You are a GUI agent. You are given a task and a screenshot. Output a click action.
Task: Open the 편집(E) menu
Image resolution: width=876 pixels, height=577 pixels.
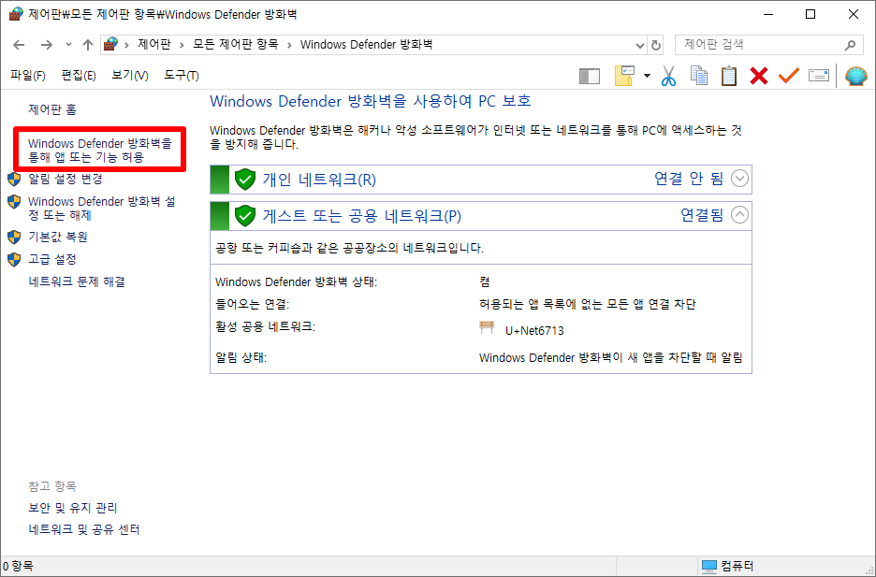tap(79, 76)
